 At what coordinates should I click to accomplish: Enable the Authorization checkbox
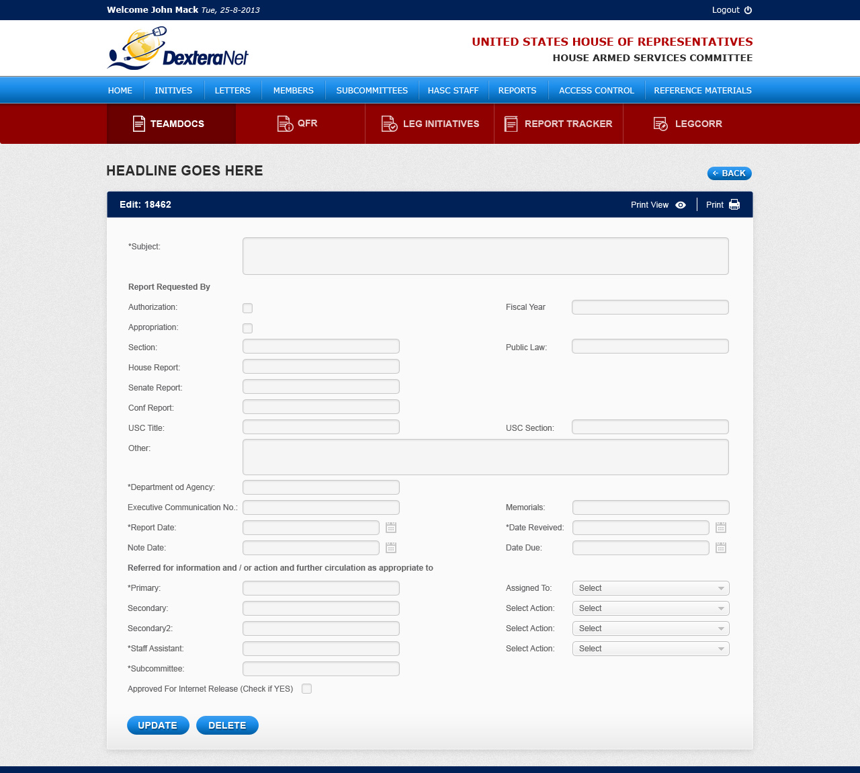point(247,308)
